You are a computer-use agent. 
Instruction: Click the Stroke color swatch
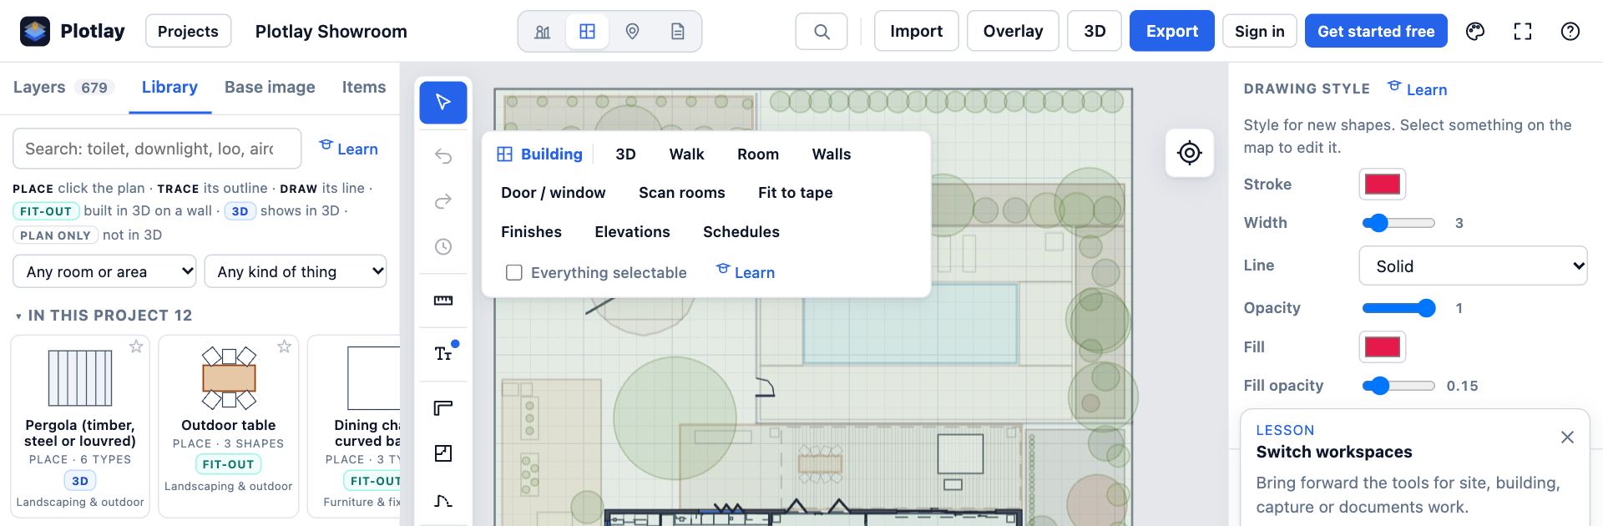(1383, 184)
